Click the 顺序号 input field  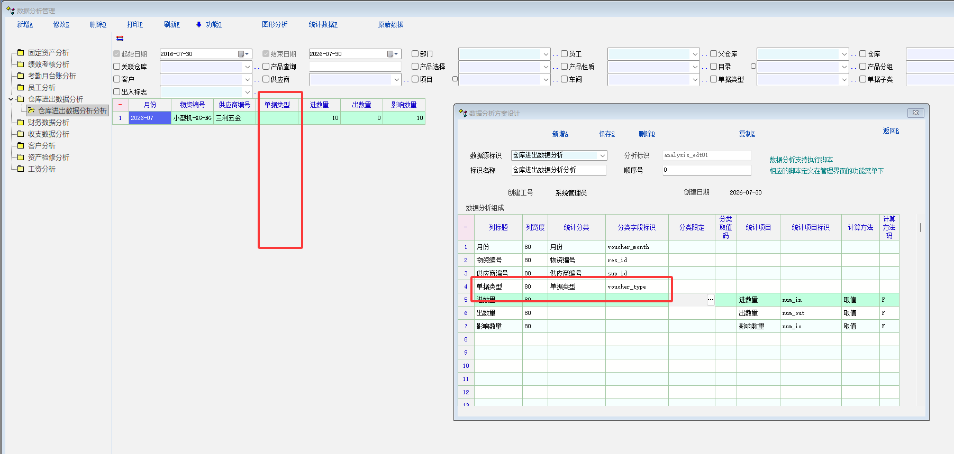(707, 170)
